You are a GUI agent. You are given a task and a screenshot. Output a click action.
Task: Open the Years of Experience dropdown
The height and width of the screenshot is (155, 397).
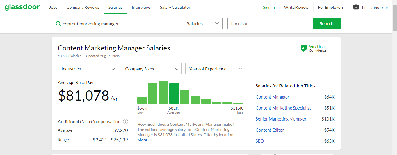click(x=215, y=69)
